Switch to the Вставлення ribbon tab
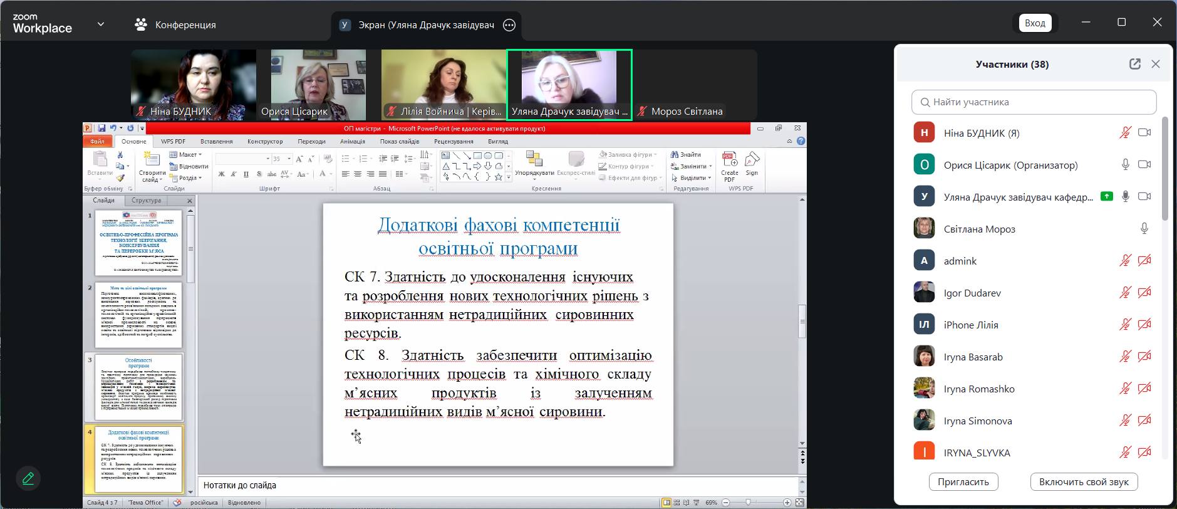The height and width of the screenshot is (509, 1177). 216,142
